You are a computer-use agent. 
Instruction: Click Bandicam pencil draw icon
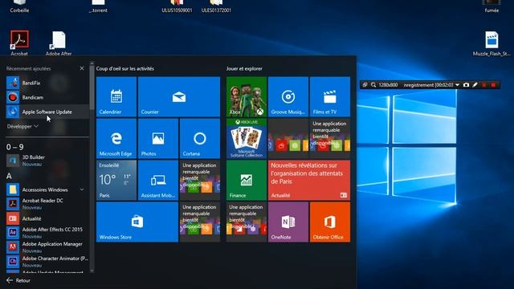pos(475,85)
